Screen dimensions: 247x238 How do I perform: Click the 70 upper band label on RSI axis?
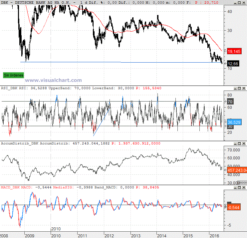click(230, 102)
